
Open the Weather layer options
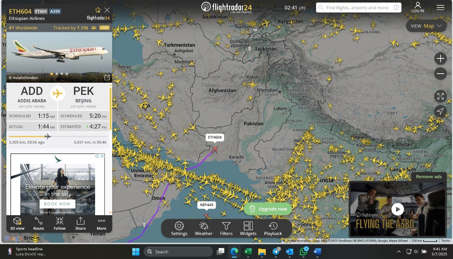tap(203, 229)
